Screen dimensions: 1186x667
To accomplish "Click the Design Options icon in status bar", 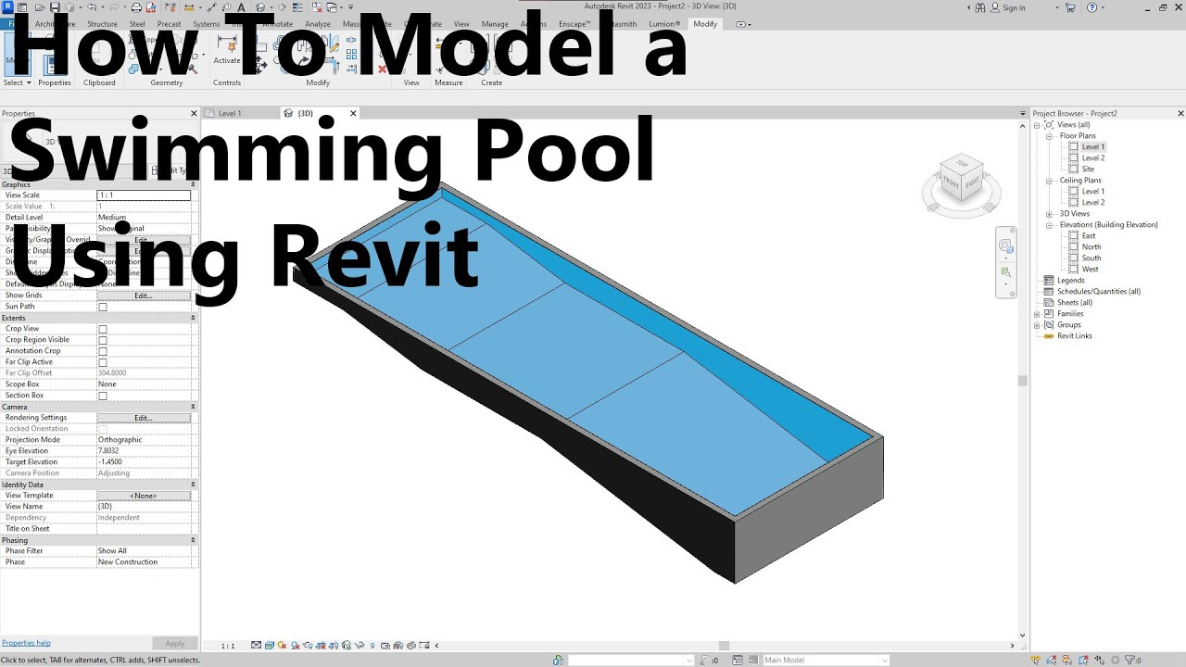I will (737, 660).
